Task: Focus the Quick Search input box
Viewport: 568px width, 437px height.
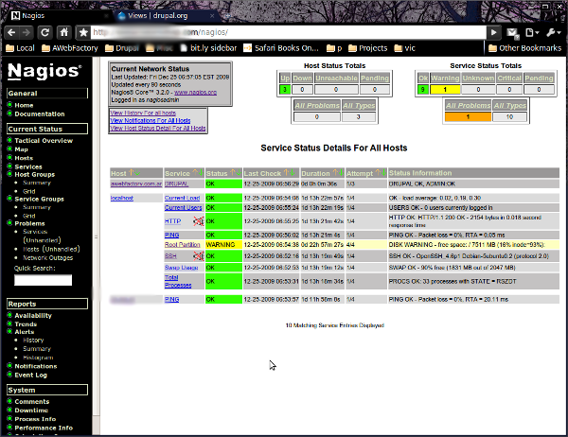Action: [x=44, y=280]
